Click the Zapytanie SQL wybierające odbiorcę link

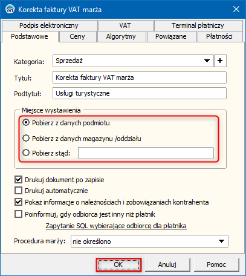116,226
